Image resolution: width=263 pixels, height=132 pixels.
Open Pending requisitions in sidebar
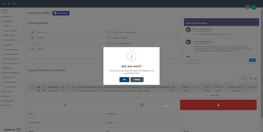click(x=12, y=49)
